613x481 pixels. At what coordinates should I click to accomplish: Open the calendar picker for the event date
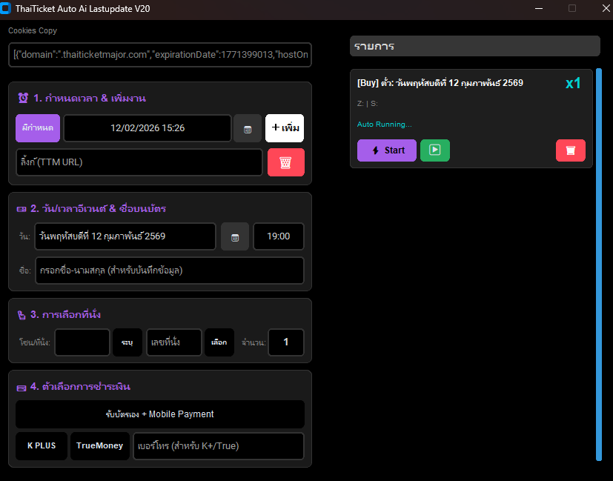[x=235, y=237]
